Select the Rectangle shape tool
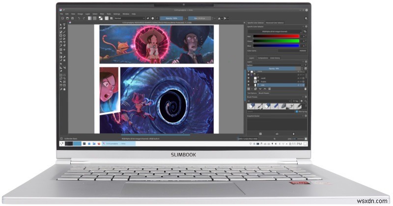This screenshot has width=393, height=206. [61, 35]
